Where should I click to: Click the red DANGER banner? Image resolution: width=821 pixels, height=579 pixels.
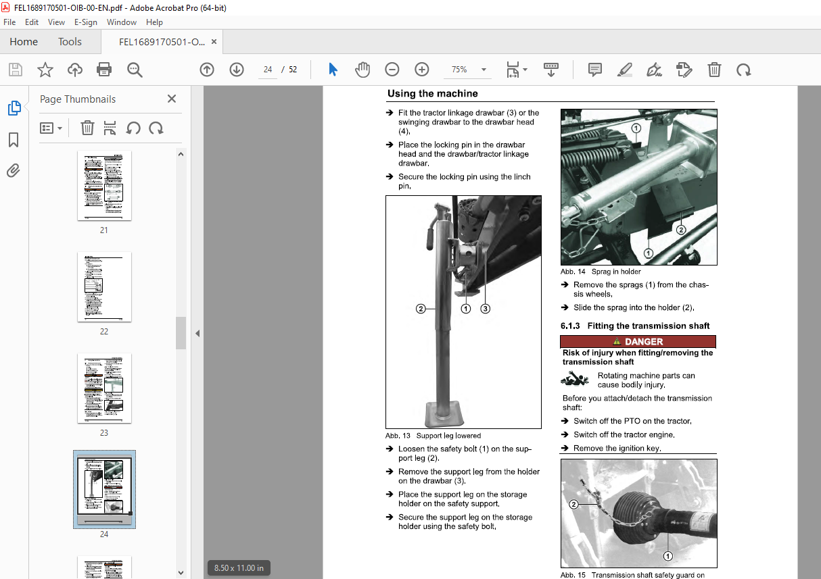[638, 342]
